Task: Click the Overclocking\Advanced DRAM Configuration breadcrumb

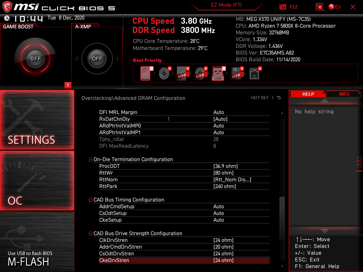Action: (133, 98)
